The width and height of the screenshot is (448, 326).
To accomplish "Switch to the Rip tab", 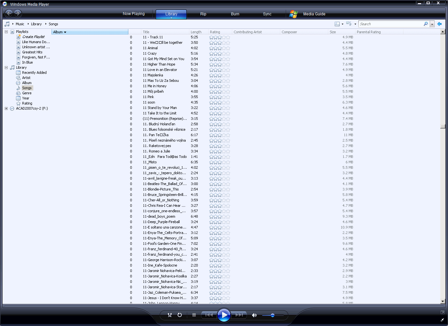I will pos(203,14).
